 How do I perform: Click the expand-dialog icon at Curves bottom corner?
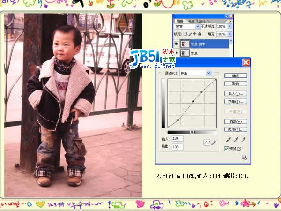coord(244,158)
